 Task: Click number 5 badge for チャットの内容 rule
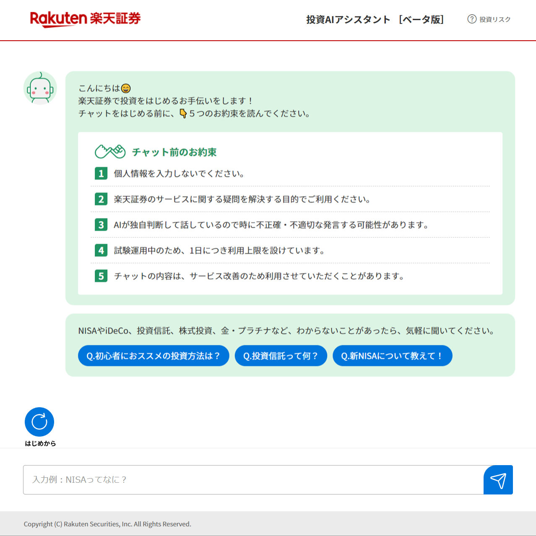pos(101,276)
